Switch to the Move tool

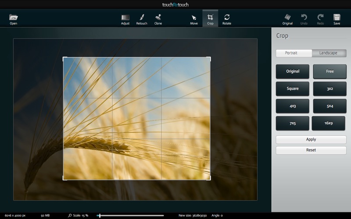click(194, 18)
